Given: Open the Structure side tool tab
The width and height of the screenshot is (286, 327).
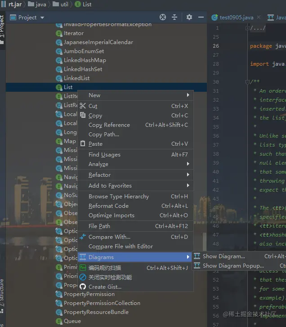Looking at the screenshot, I should click(x=2, y=296).
